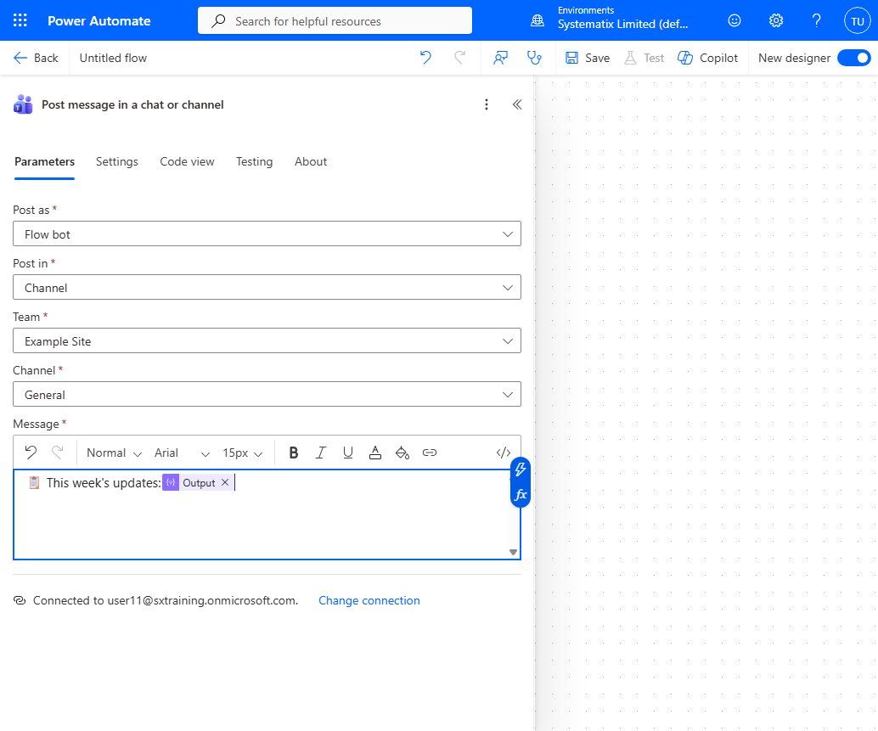The height and width of the screenshot is (731, 878).
Task: Open the Team dropdown showing Example Site
Action: pyautogui.click(x=267, y=340)
